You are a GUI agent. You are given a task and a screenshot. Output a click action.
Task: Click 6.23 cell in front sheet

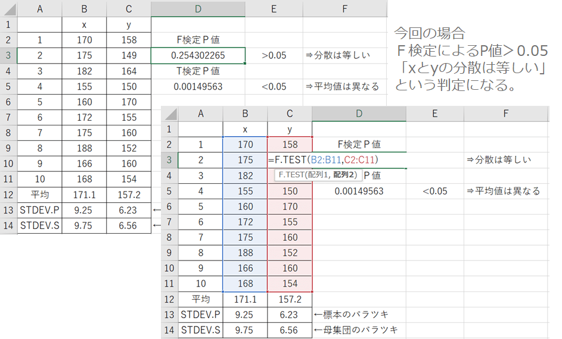tap(290, 315)
